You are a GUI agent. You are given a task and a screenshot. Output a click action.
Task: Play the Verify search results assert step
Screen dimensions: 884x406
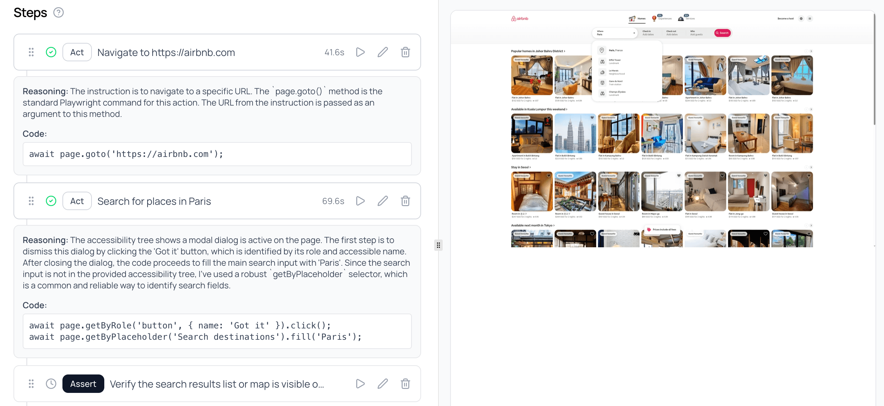tap(360, 384)
